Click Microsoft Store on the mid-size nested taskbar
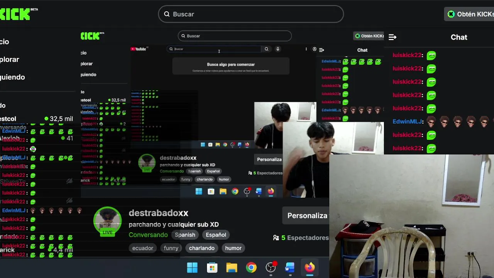Viewport: 494px width, 278px height. pos(211,192)
